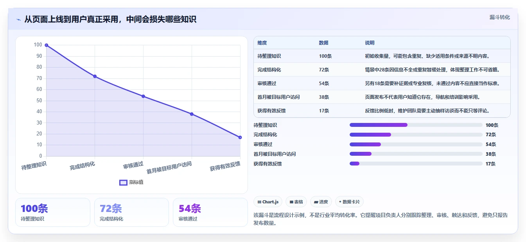Click the 17条 value in the table
The width and height of the screenshot is (526, 242).
[x=324, y=111]
